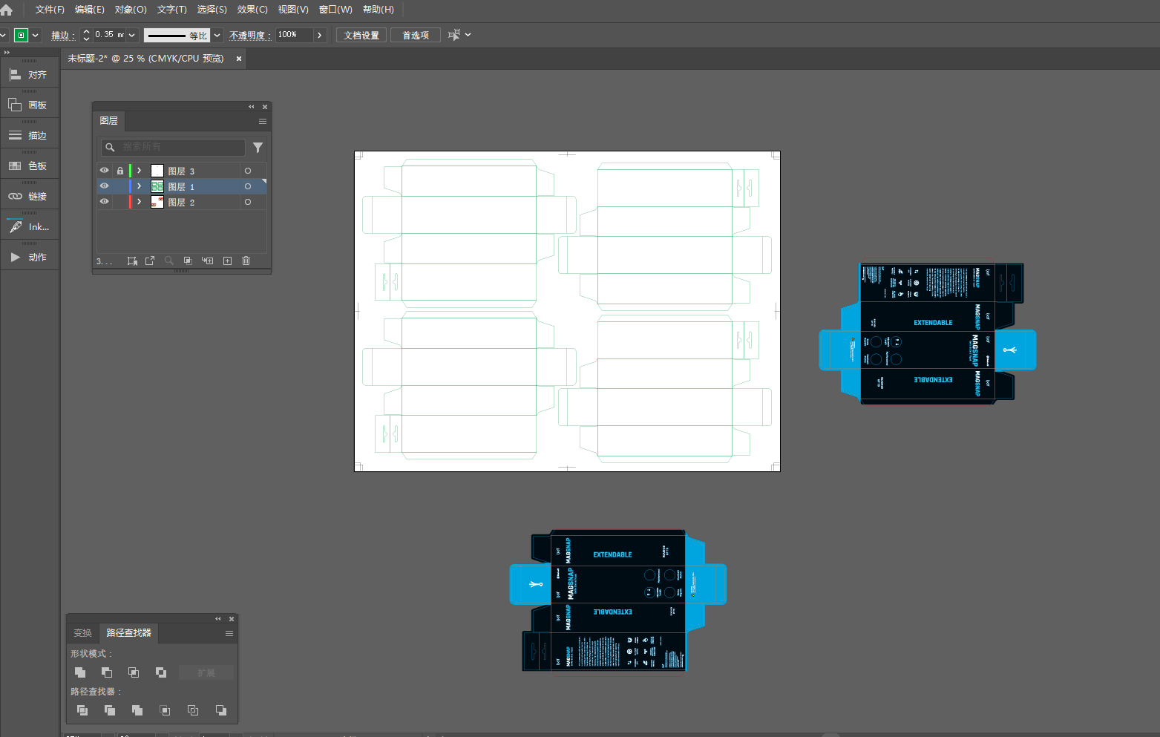Open the stroke profile (等比) dropdown

(217, 35)
